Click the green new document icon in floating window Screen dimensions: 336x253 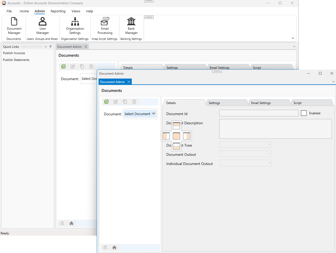point(106,102)
